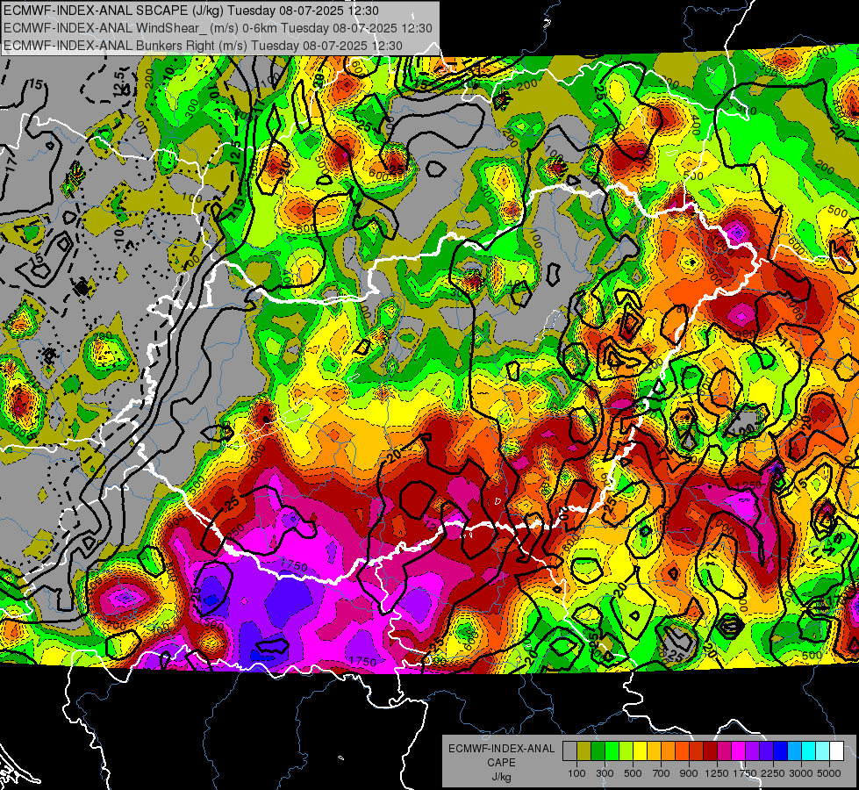This screenshot has width=859, height=790.
Task: Click the pale cyan legend swatch before 5000
Action: pos(823,751)
